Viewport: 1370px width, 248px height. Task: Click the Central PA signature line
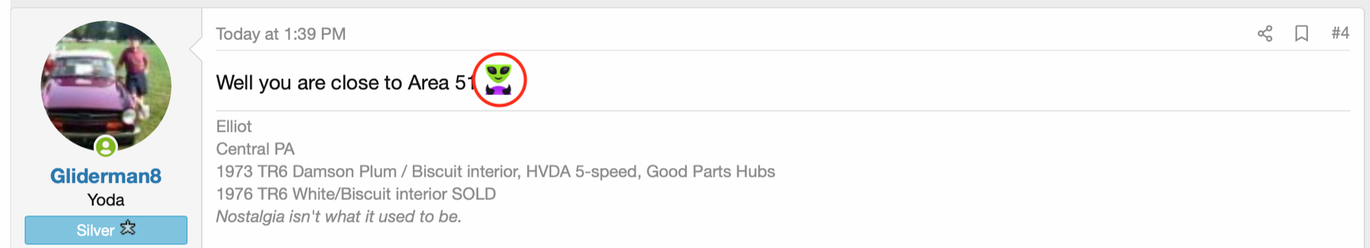255,149
